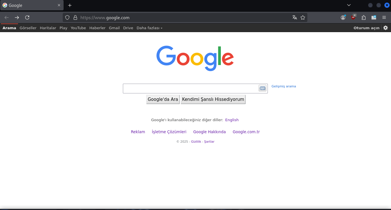Go to Play in the top bar
This screenshot has height=210, width=391.
(63, 28)
